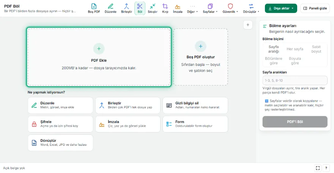Open the help question mark icon

pos(326,168)
